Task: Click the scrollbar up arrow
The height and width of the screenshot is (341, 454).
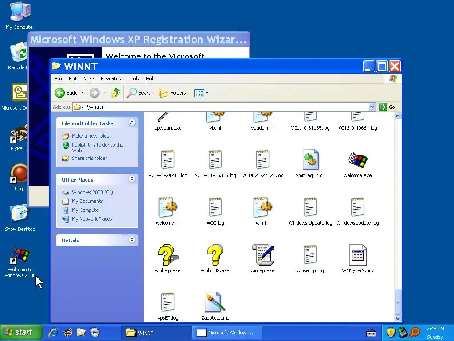Action: pos(398,116)
